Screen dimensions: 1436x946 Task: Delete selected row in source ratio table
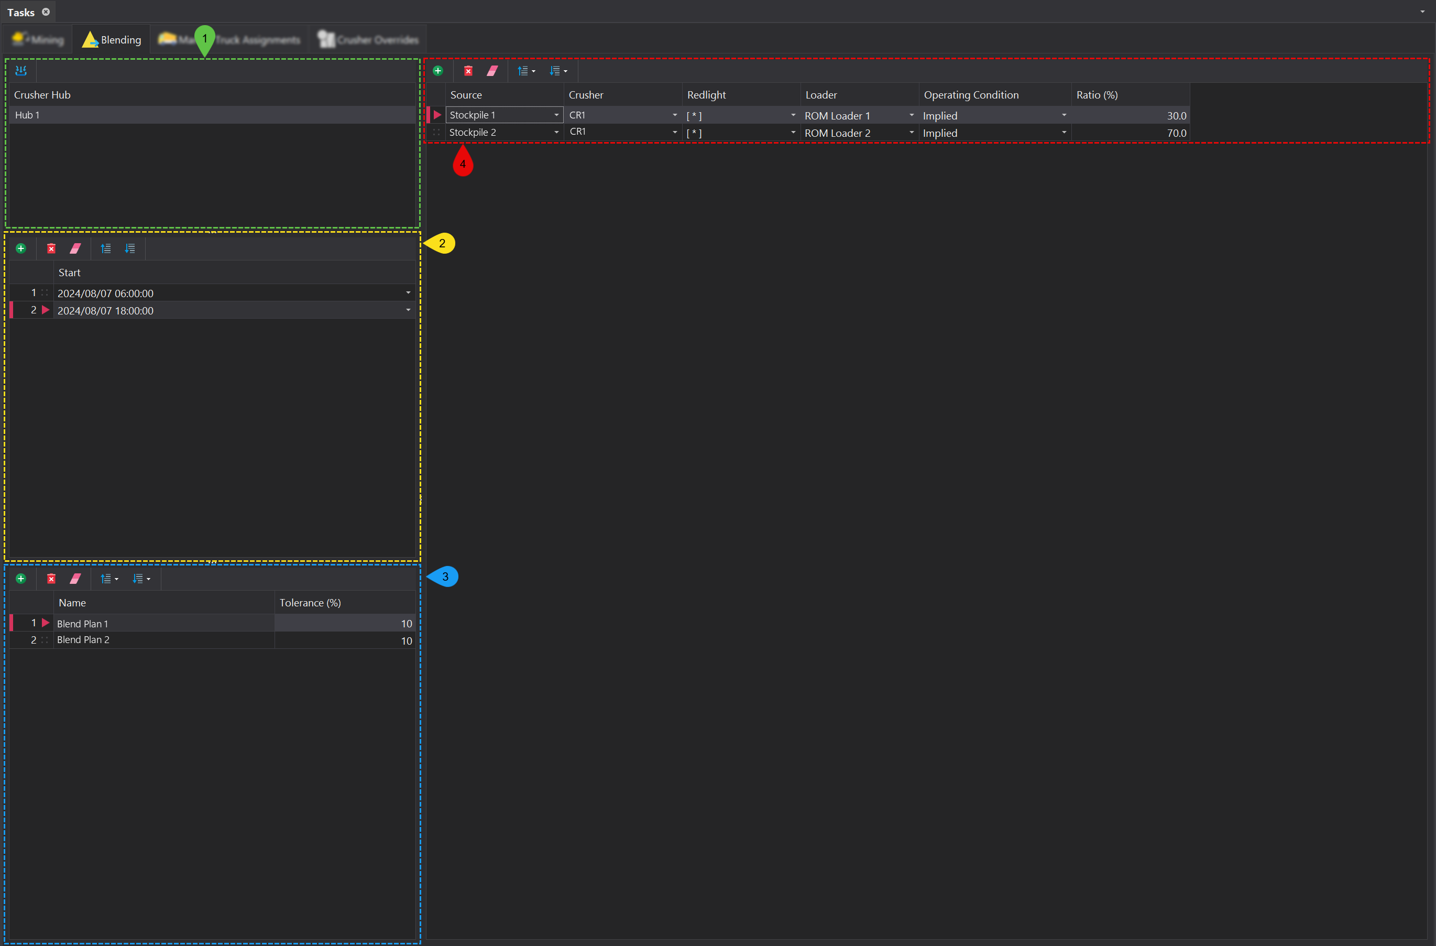pos(468,71)
